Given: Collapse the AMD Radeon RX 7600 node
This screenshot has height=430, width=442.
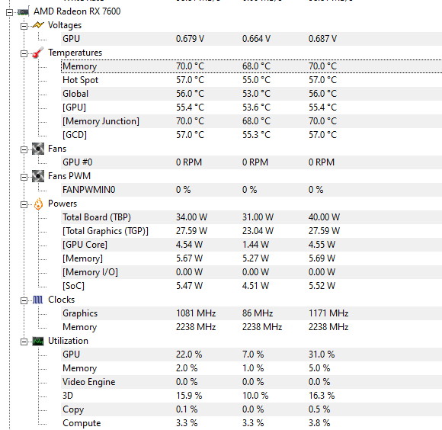Looking at the screenshot, I should click(x=10, y=12).
